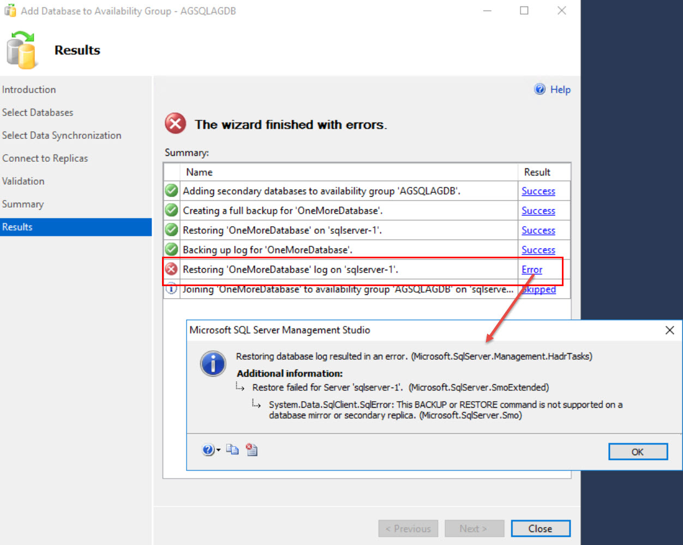
Task: Click the disabled Previous button
Action: coord(408,529)
